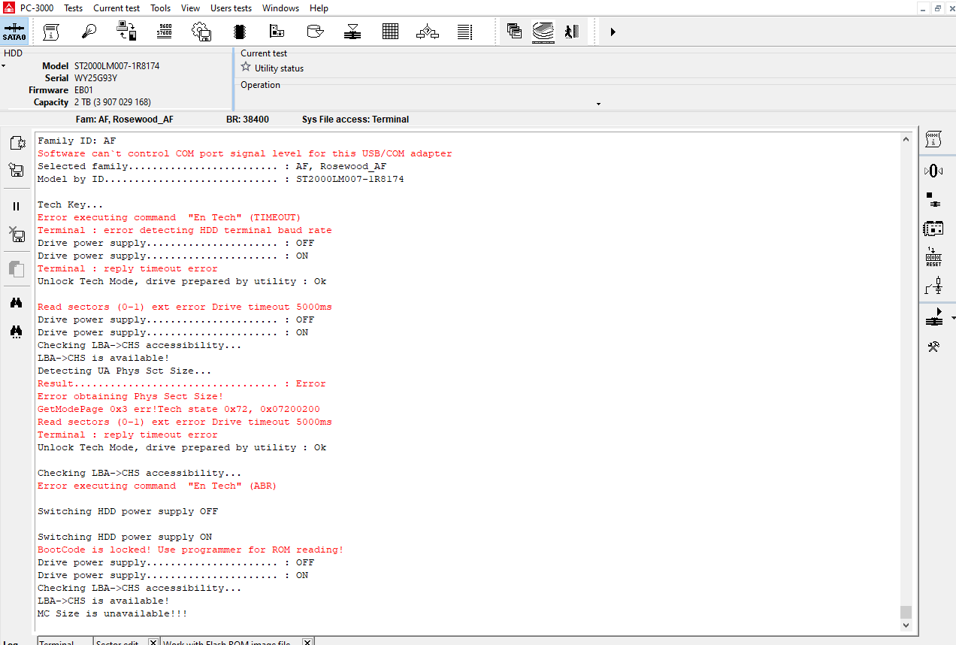Click the square and head stack icon
Image resolution: width=956 pixels, height=645 pixels.
click(x=933, y=199)
